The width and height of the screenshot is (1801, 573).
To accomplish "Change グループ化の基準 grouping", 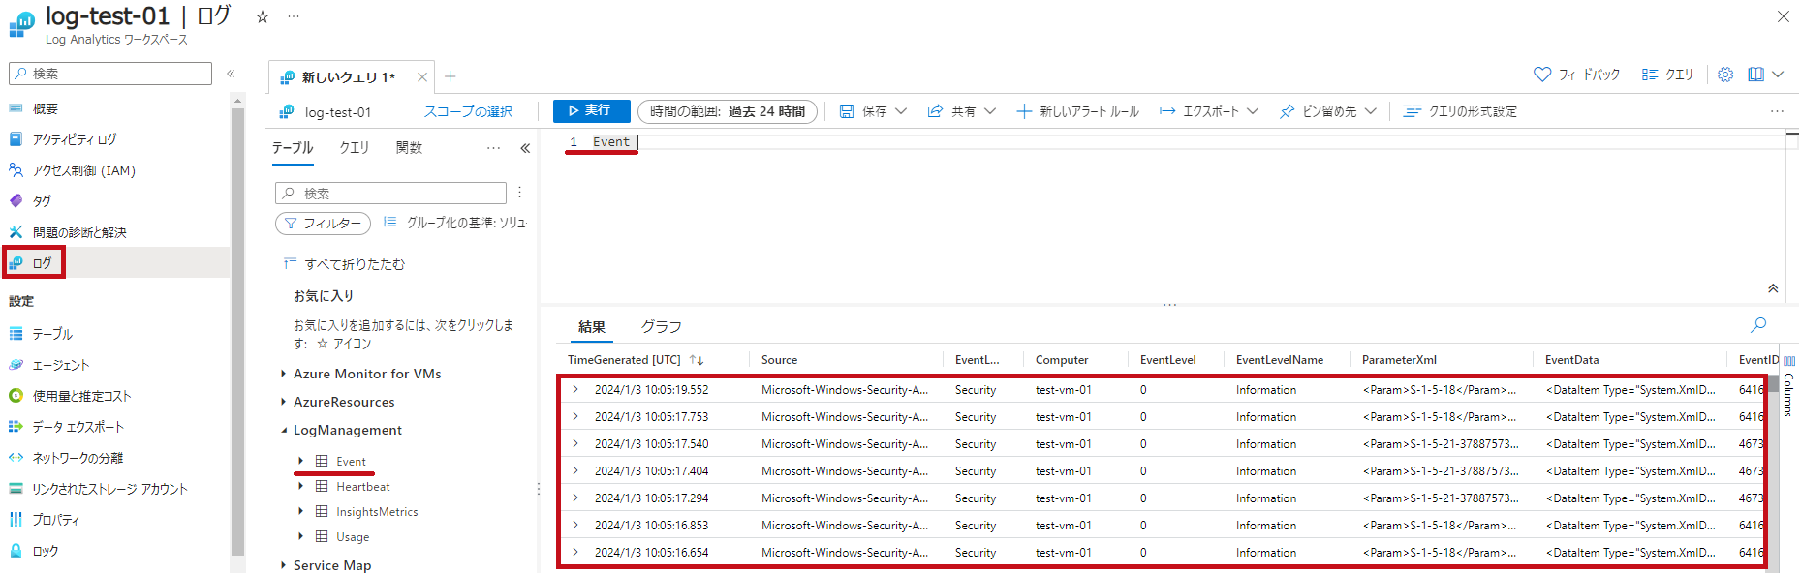I will click(455, 223).
